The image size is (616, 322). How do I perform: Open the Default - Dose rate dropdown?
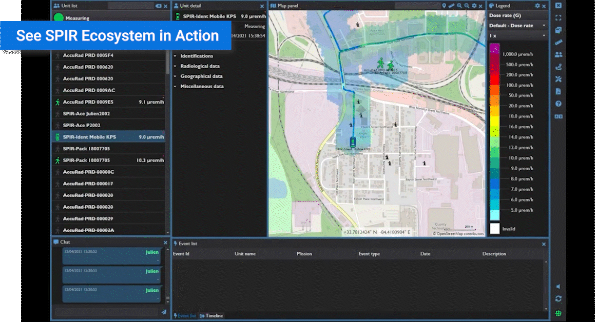coord(517,26)
